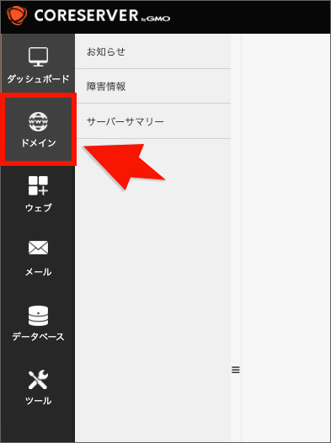Click the CORESERVER by GMO title text
331x443 pixels.
pyautogui.click(x=102, y=15)
